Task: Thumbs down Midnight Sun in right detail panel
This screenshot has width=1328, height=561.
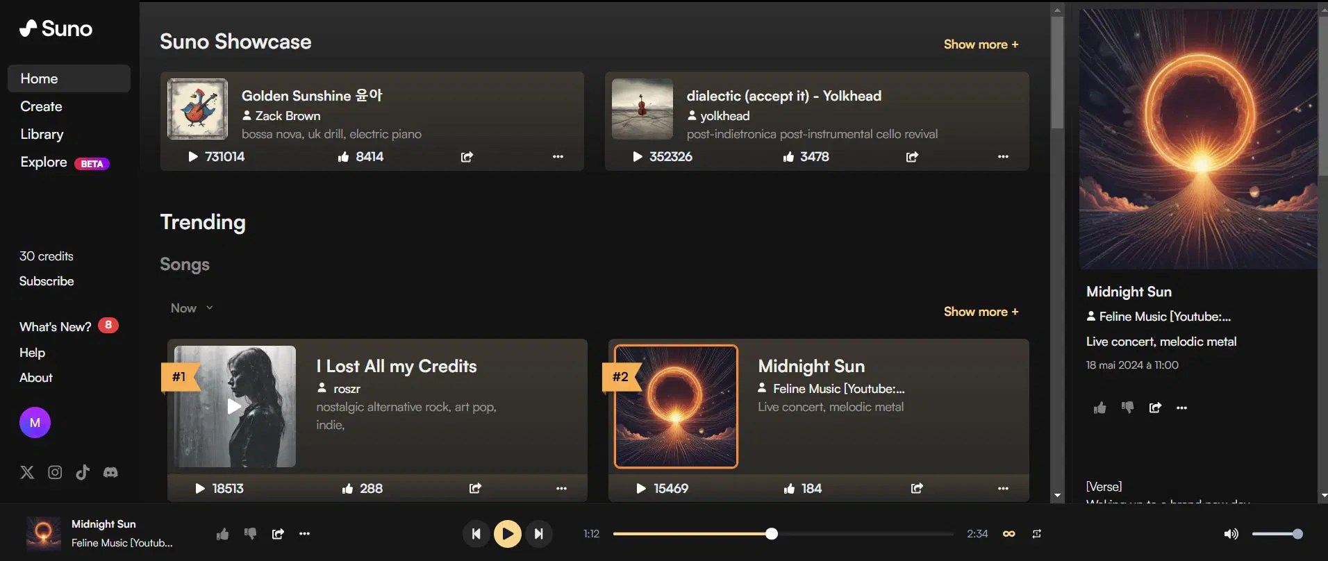Action: tap(1127, 408)
